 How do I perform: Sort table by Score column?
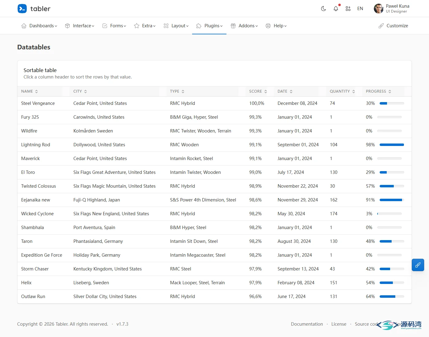(258, 91)
